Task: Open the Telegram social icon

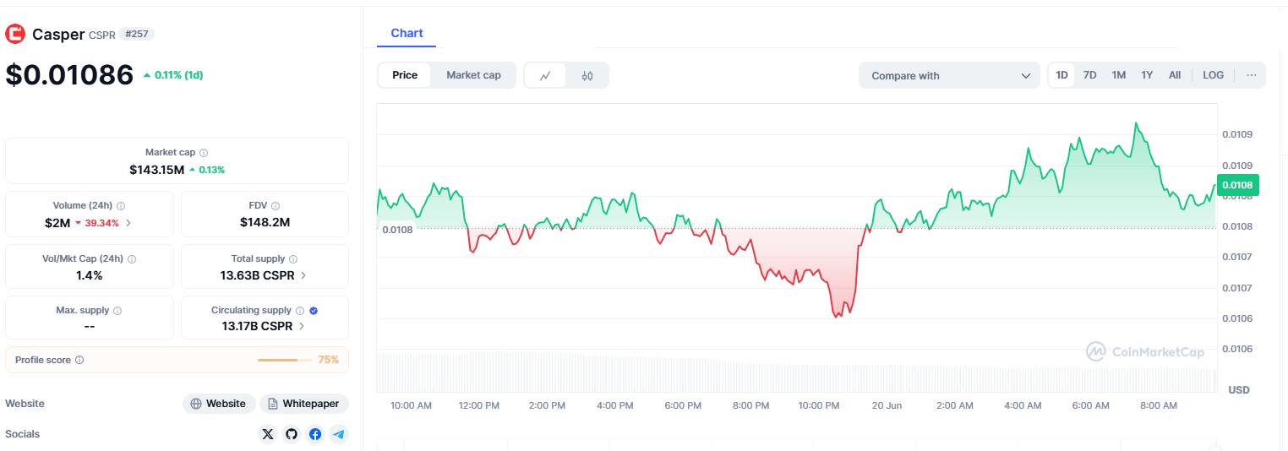Action: (x=339, y=434)
